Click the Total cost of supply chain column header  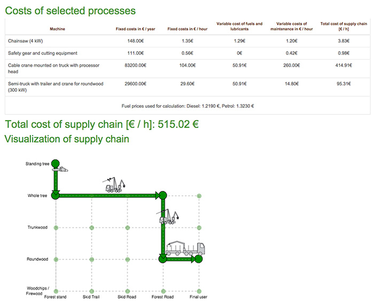(x=344, y=26)
